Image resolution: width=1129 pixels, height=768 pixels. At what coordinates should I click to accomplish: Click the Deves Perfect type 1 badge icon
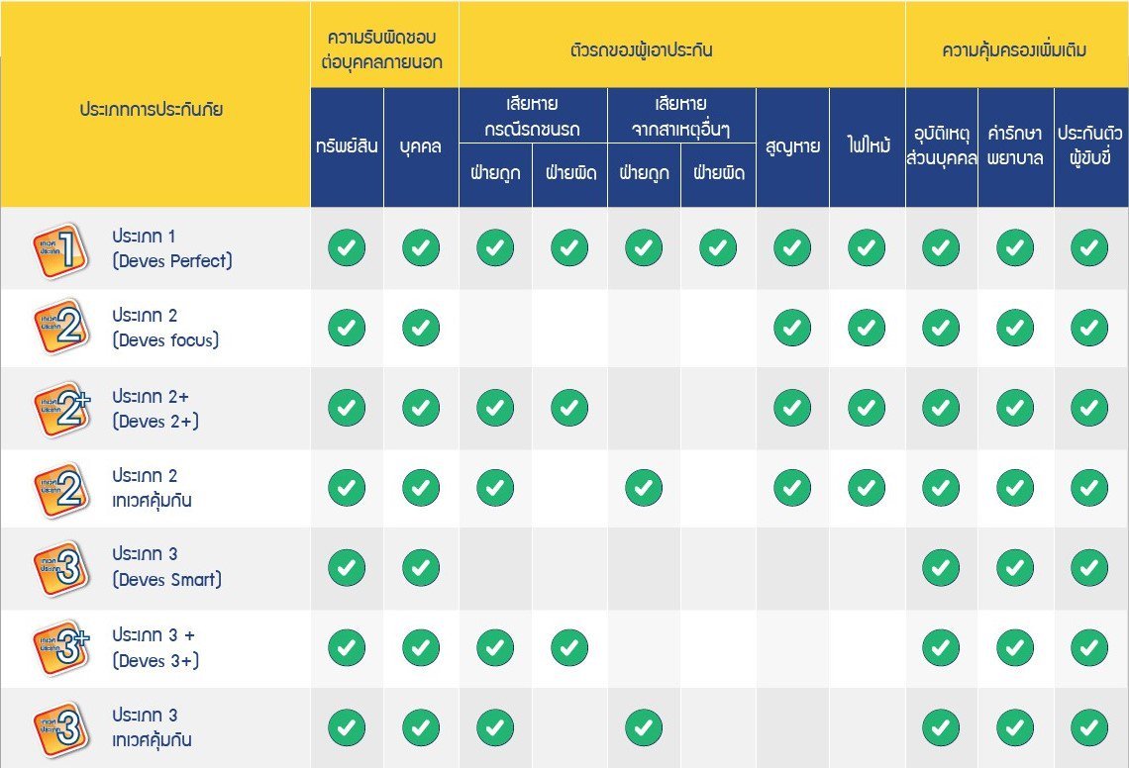click(x=58, y=249)
